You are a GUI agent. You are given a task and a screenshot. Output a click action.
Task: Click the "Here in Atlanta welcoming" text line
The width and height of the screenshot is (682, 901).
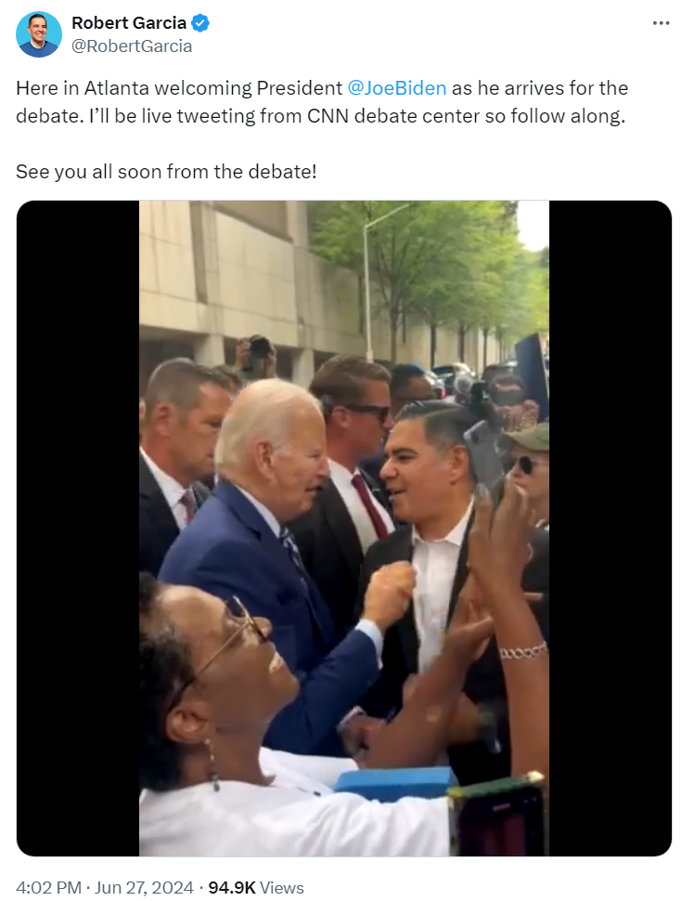tap(322, 88)
